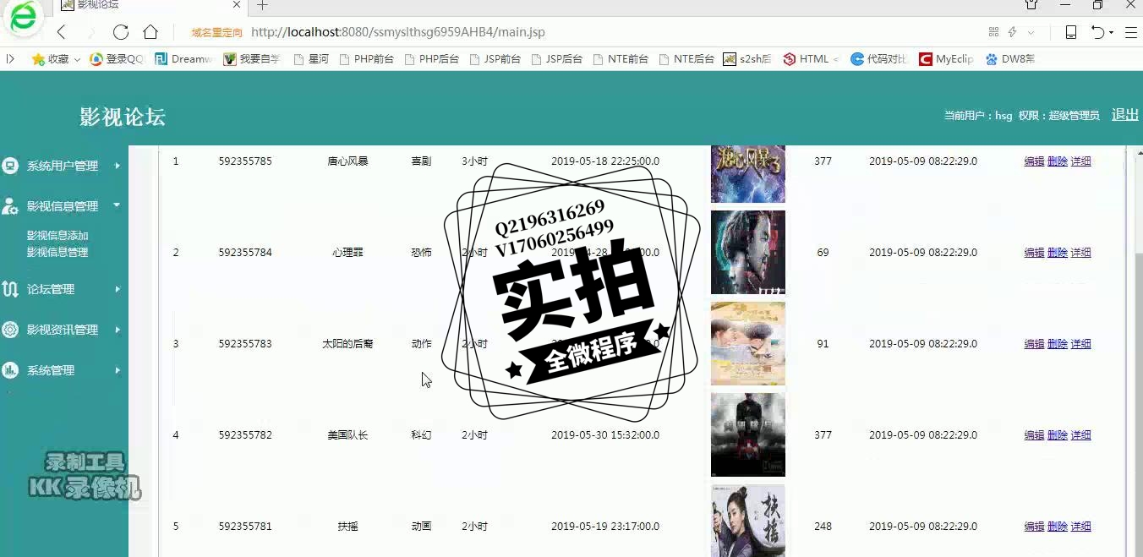
Task: Open the 我要自学 bookmark
Action: 252,59
